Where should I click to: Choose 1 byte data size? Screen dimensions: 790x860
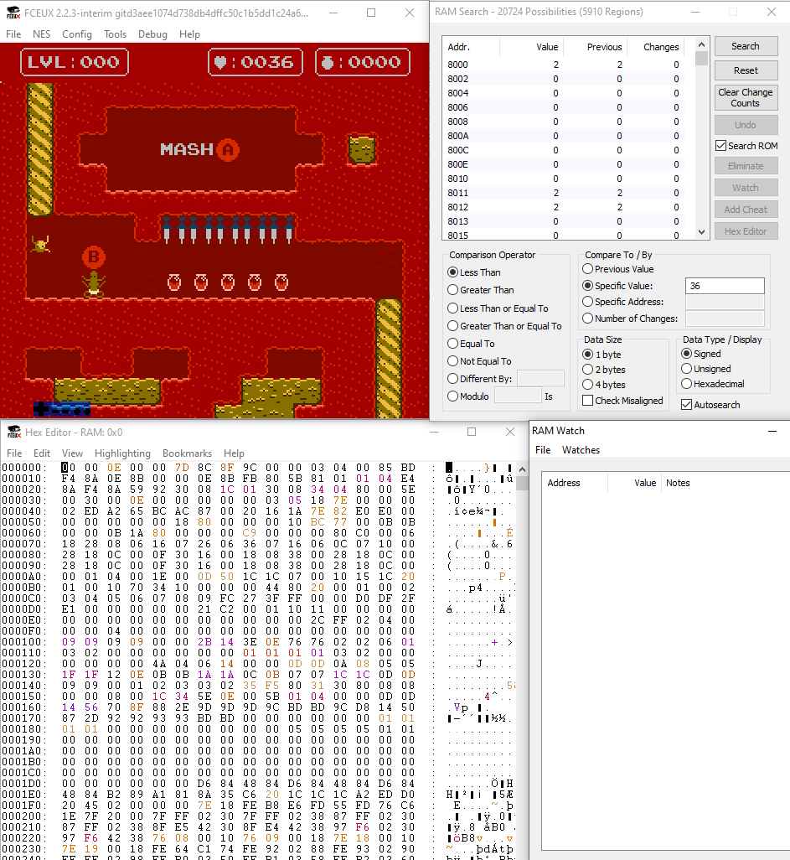pos(602,355)
